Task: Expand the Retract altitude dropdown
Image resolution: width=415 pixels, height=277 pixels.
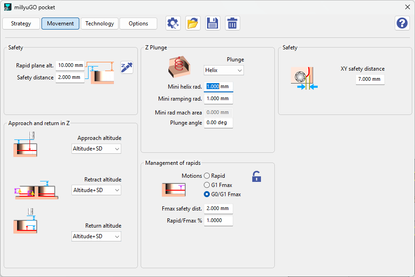Action: click(96, 190)
